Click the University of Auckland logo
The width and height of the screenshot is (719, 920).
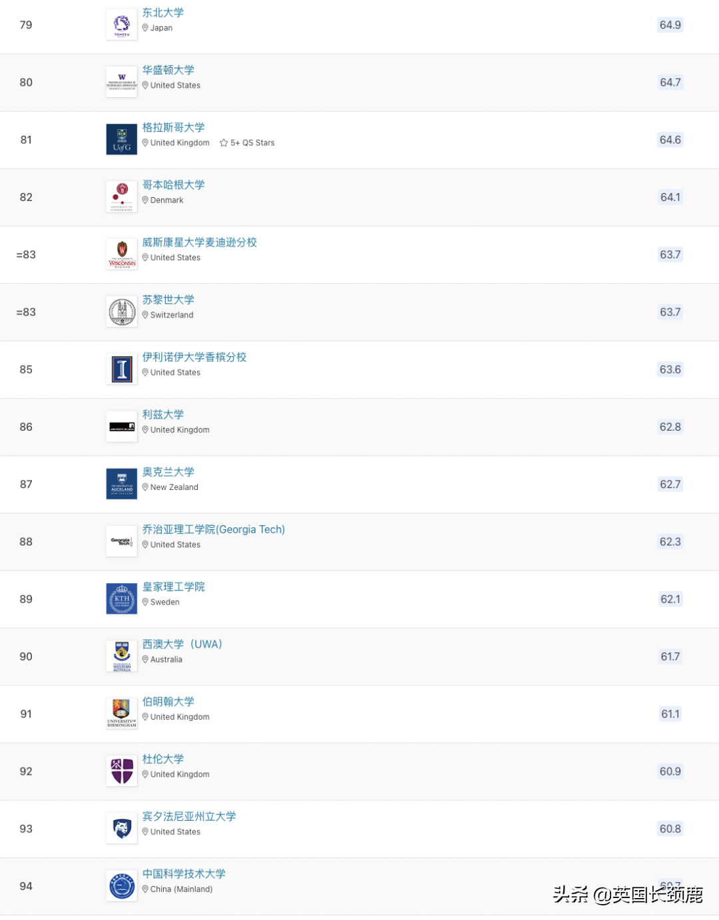(122, 485)
